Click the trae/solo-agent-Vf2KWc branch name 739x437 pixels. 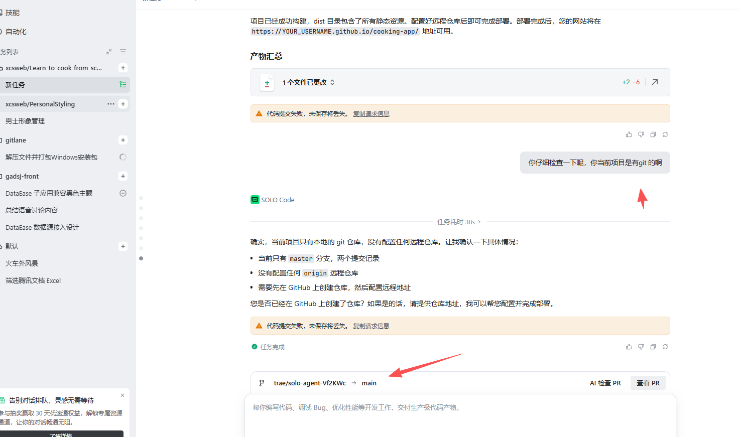click(310, 383)
